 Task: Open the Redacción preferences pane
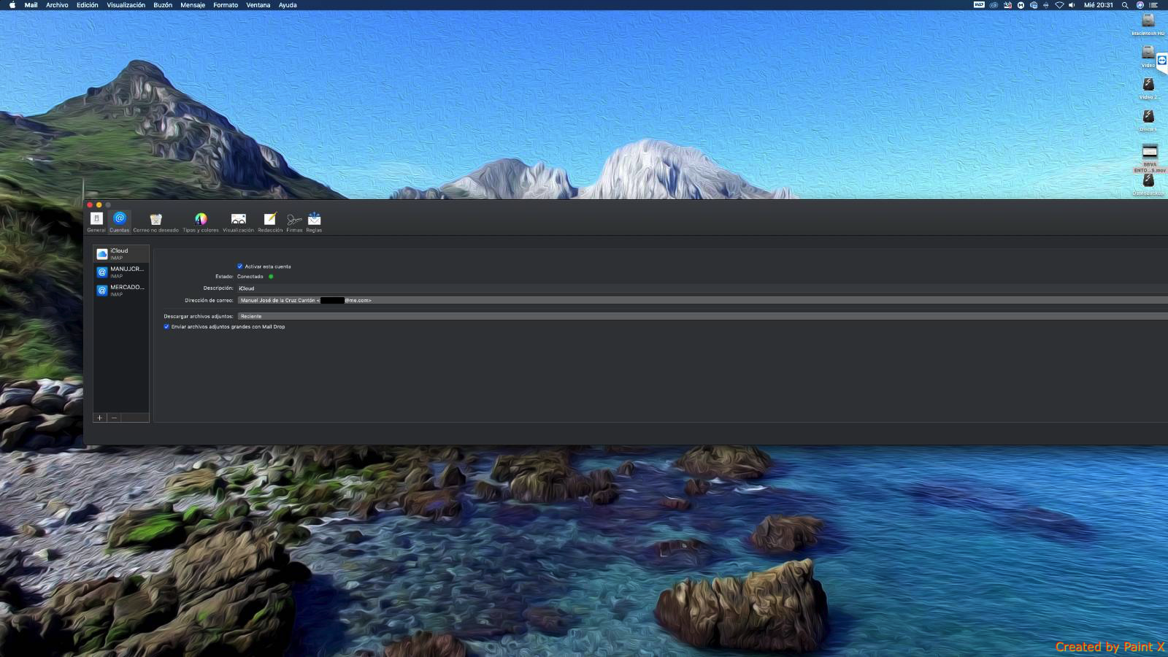(270, 221)
